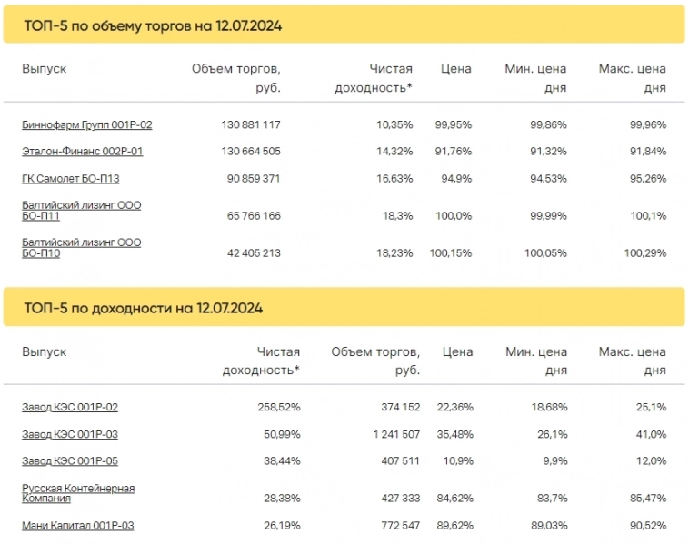This screenshot has height=544, width=689.
Task: Open the Завод КЭС 001Р-05 link
Action: coord(70,461)
